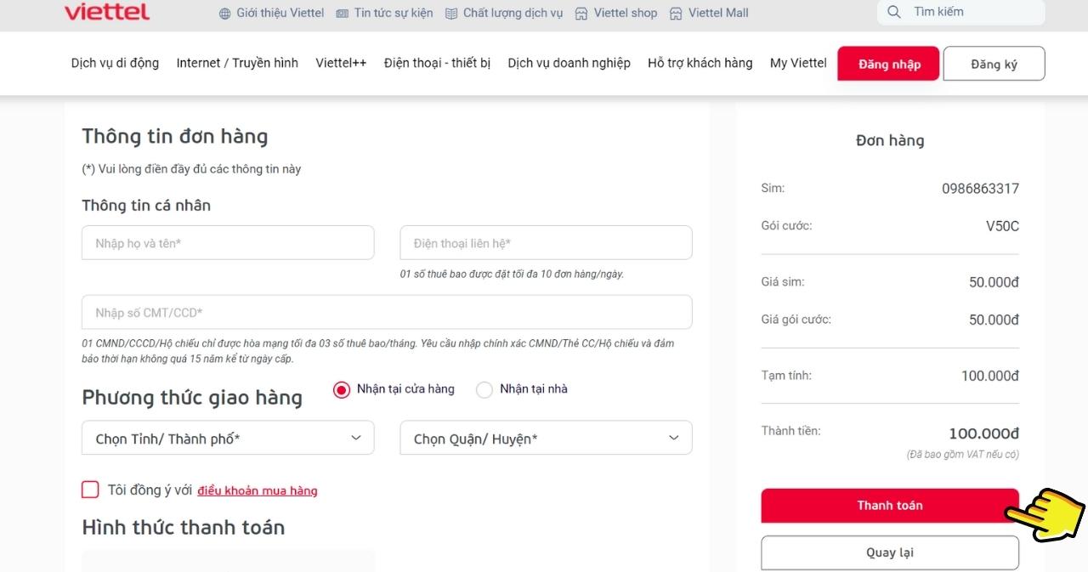Click the globe icon beside Giới thiệu Viettel
Screen dimensions: 1088x572
[x=225, y=14]
